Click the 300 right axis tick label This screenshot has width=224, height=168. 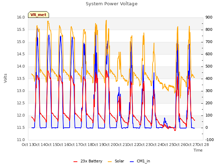209,91
